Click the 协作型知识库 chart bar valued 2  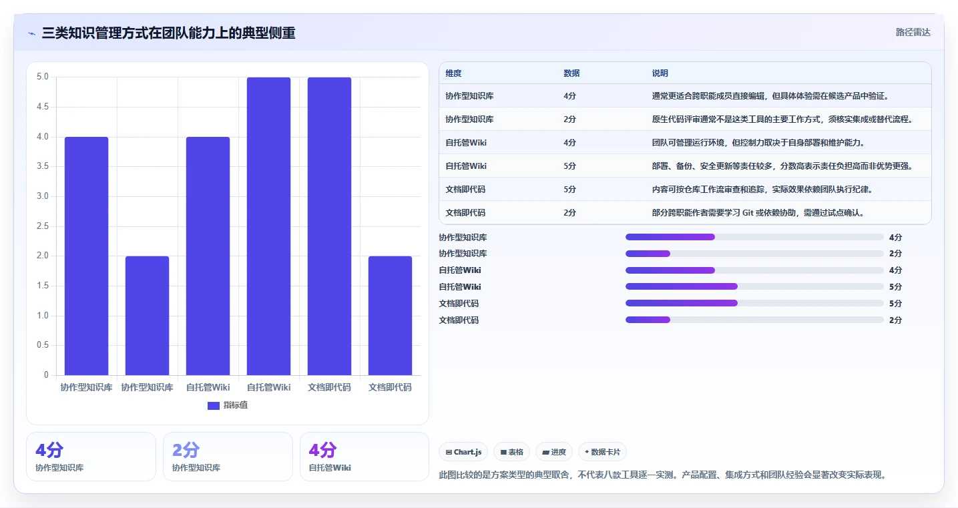point(147,316)
